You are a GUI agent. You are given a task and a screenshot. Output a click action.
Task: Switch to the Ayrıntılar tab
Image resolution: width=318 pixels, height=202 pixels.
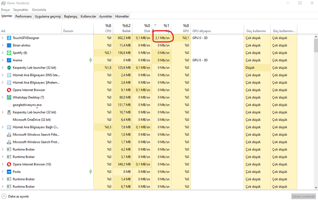106,17
